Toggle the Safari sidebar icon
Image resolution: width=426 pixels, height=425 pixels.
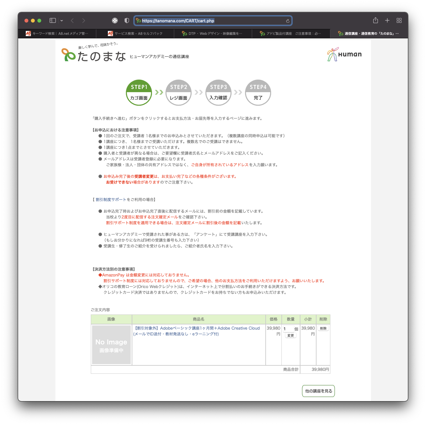tap(52, 21)
